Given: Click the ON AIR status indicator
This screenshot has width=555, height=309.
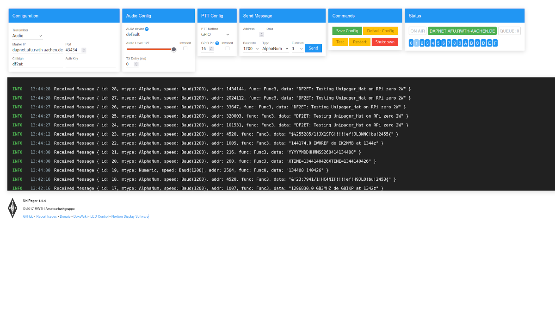Looking at the screenshot, I should (417, 31).
